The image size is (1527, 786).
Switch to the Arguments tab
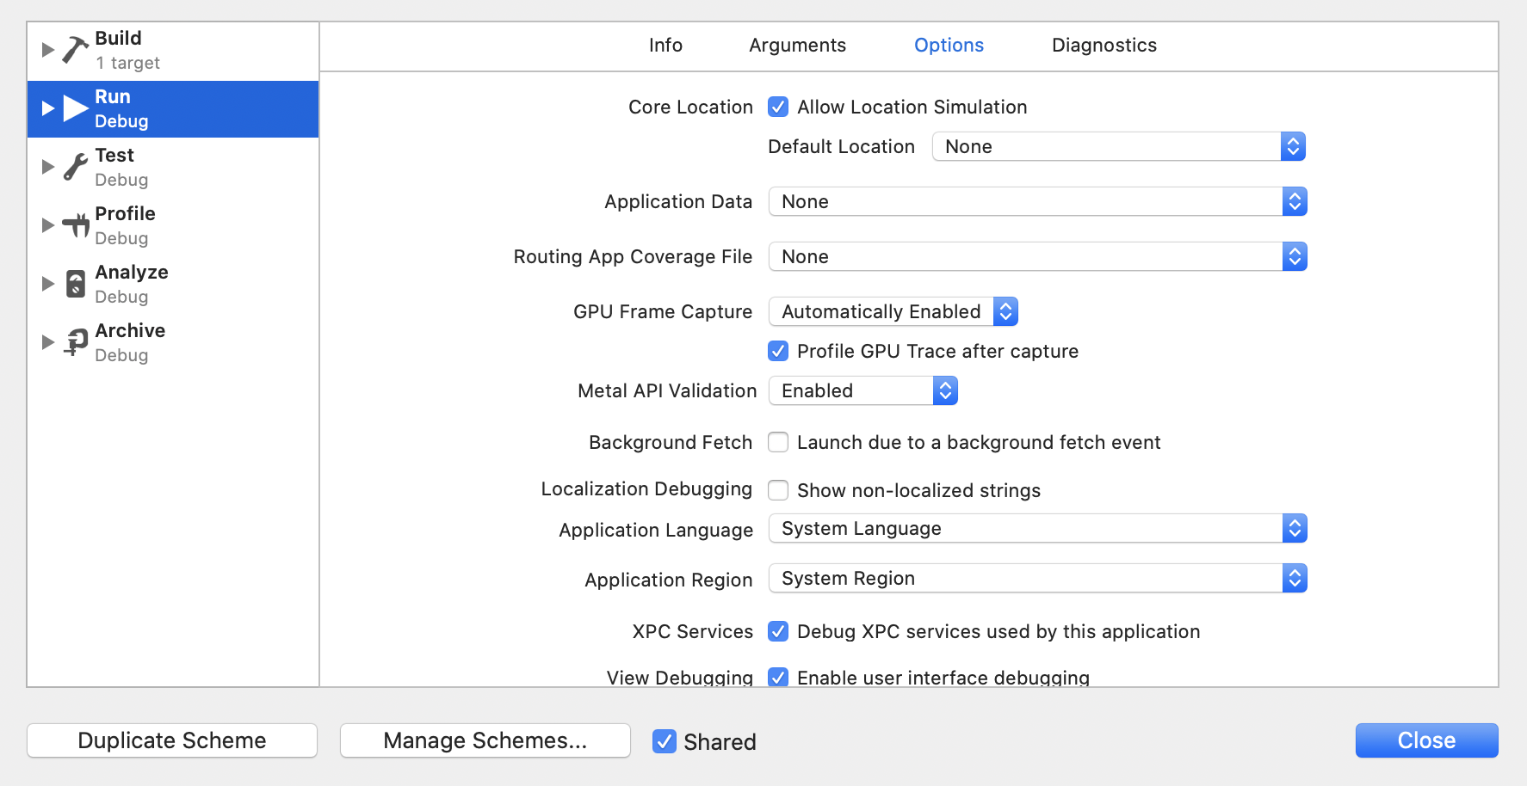pos(797,45)
